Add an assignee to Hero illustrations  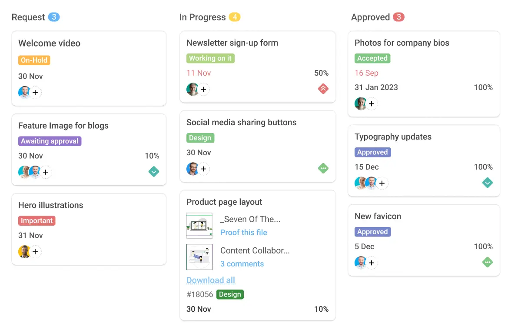tap(35, 251)
